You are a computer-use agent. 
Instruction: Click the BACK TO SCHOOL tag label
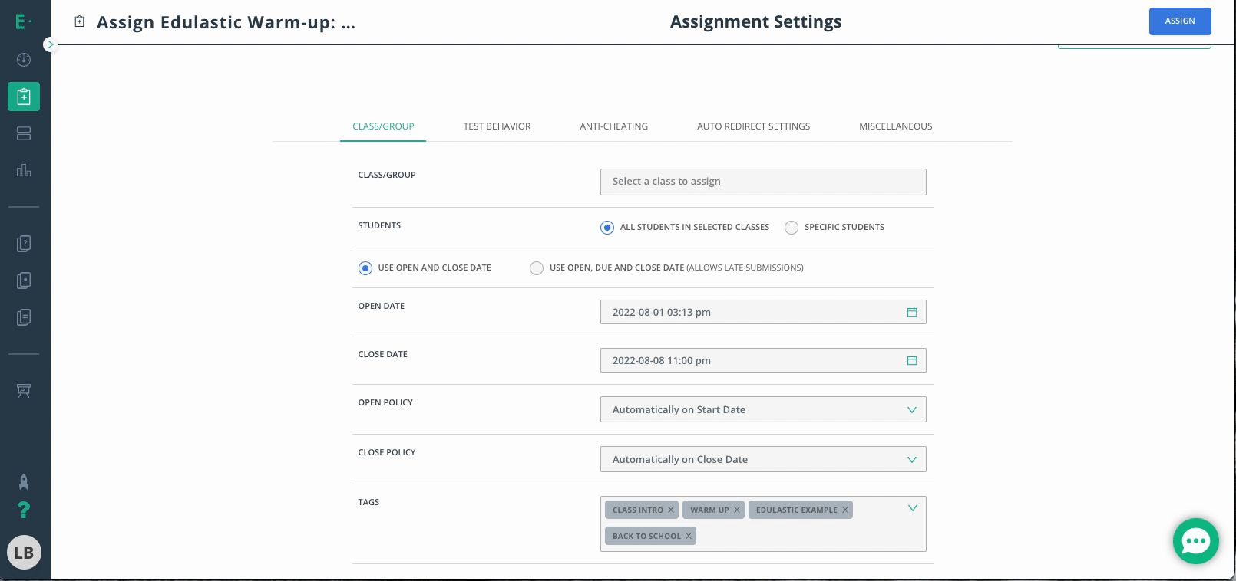click(646, 536)
